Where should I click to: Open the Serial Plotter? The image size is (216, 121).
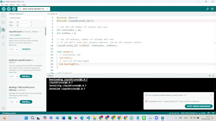(208, 9)
